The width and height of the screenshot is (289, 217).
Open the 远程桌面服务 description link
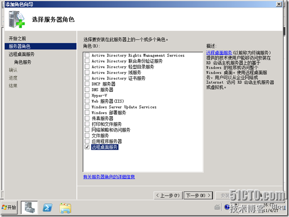[219, 53]
